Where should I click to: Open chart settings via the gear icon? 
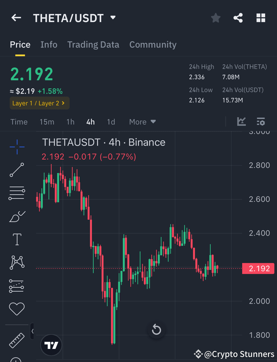[x=261, y=122]
